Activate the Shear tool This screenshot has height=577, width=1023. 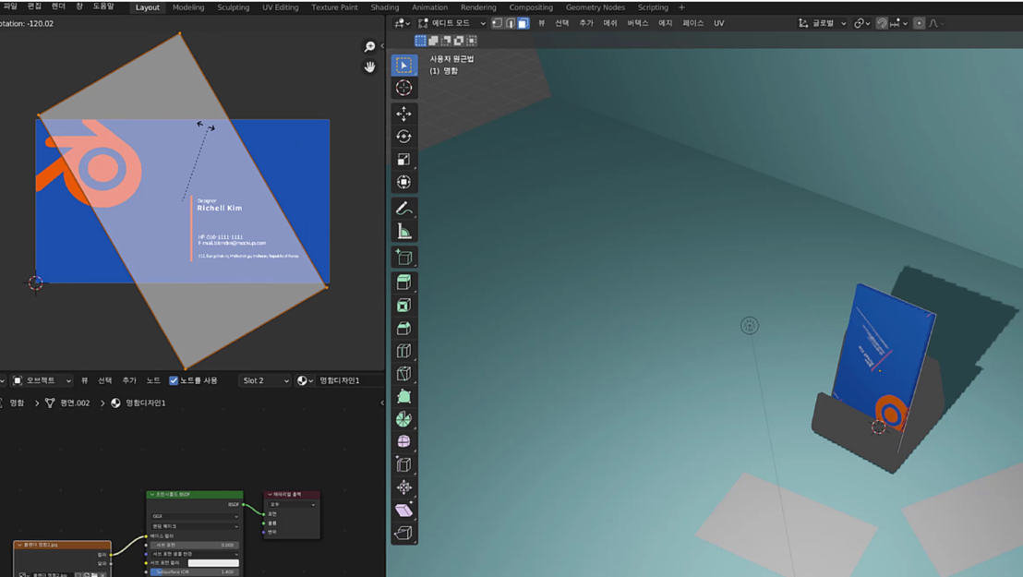[403, 511]
